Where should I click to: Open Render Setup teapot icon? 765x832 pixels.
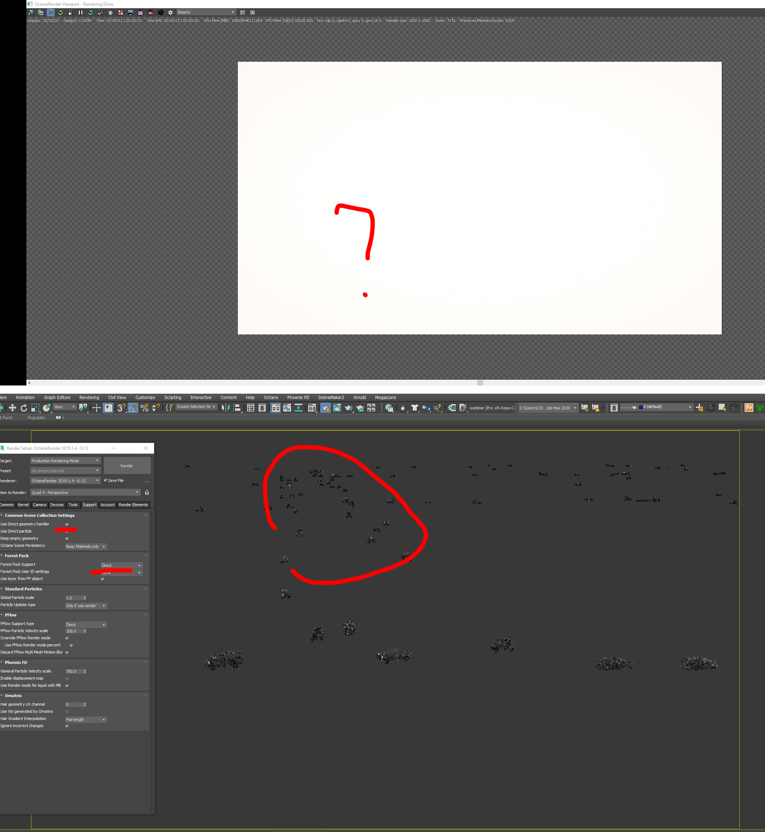325,408
